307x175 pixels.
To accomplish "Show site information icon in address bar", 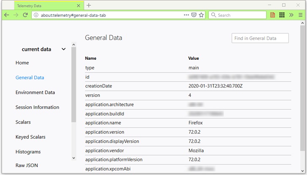I will point(36,15).
